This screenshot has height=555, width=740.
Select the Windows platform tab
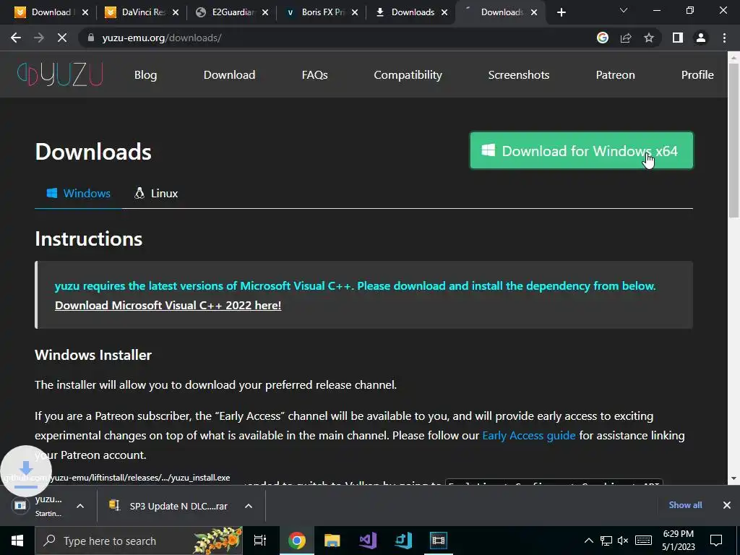78,194
